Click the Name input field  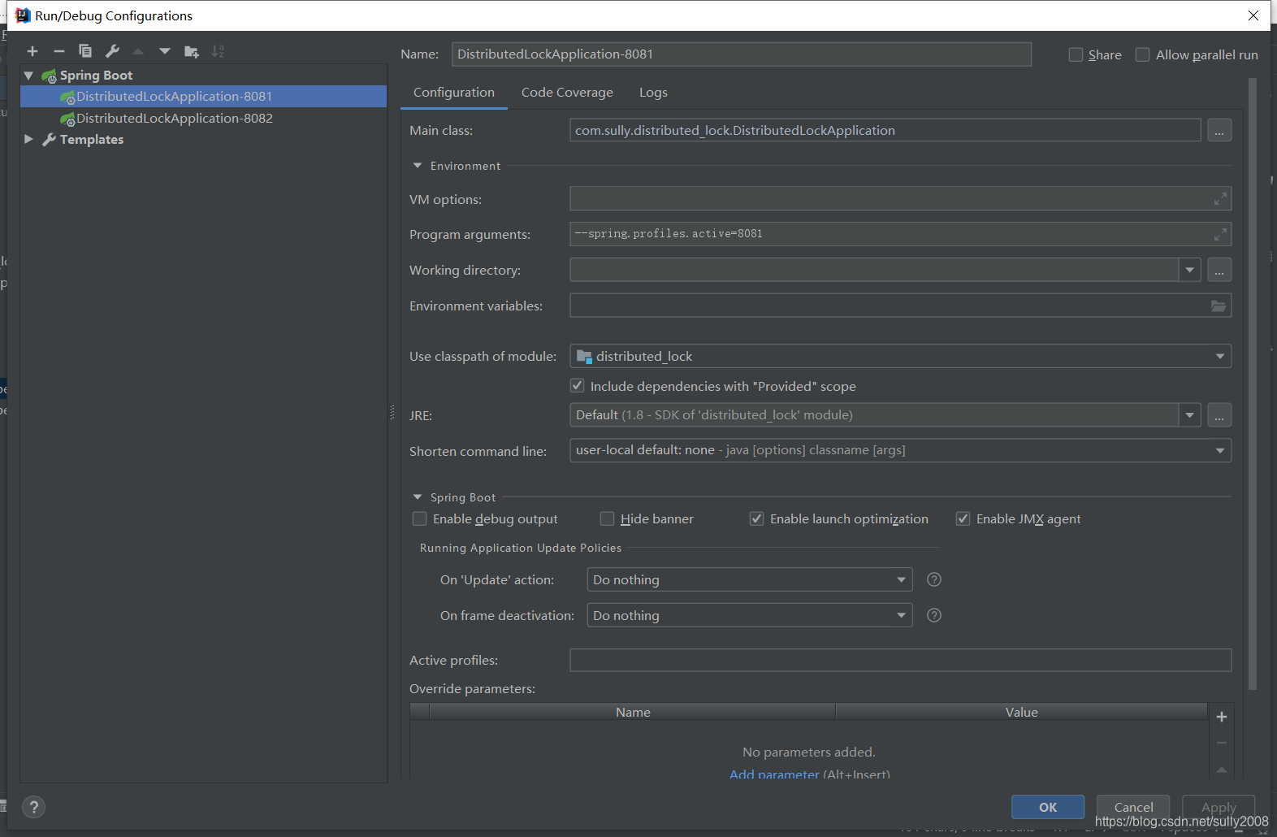point(742,54)
